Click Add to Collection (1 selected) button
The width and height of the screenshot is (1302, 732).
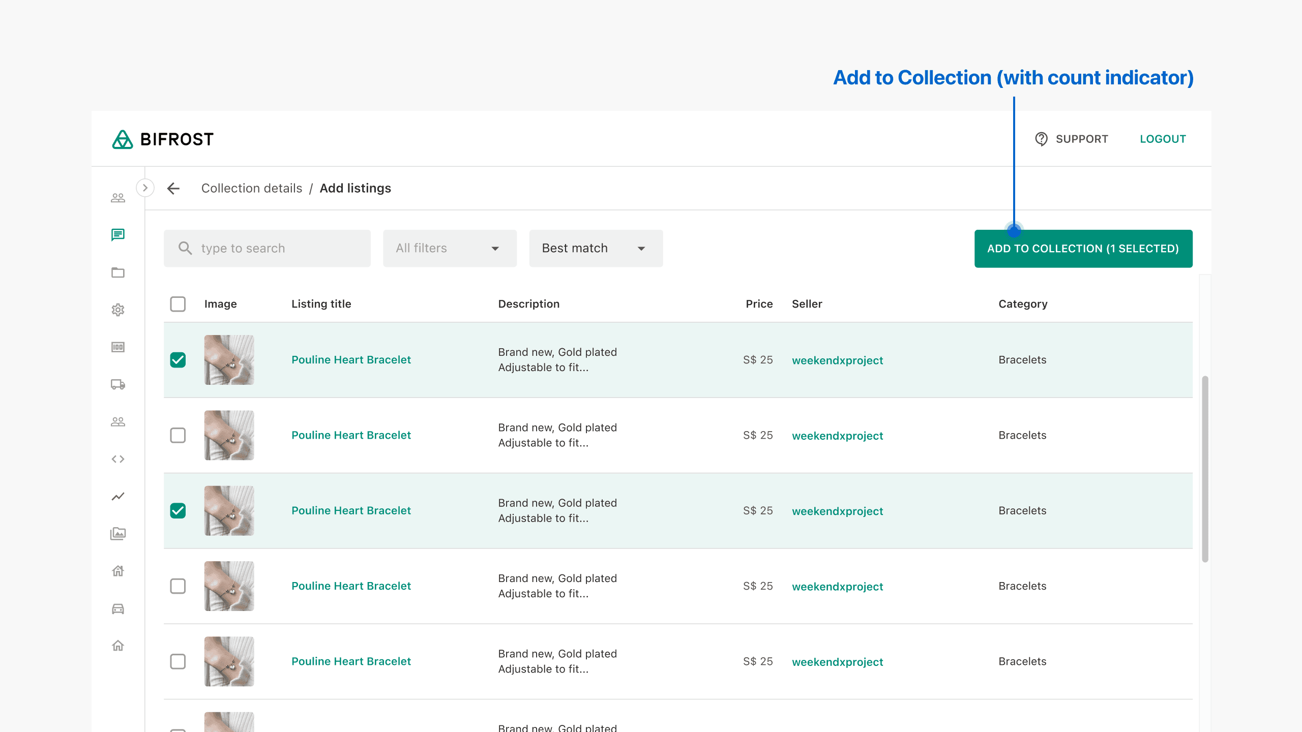[1083, 249]
